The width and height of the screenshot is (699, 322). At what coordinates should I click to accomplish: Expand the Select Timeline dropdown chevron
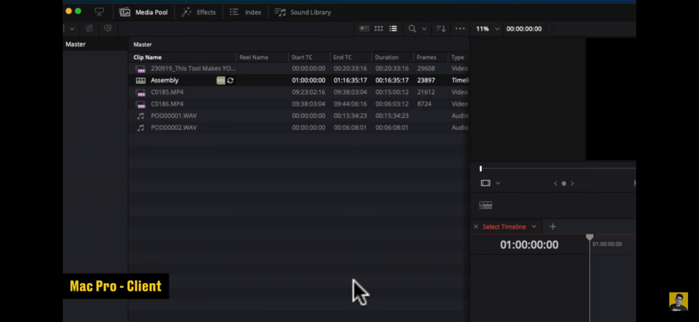coord(534,226)
